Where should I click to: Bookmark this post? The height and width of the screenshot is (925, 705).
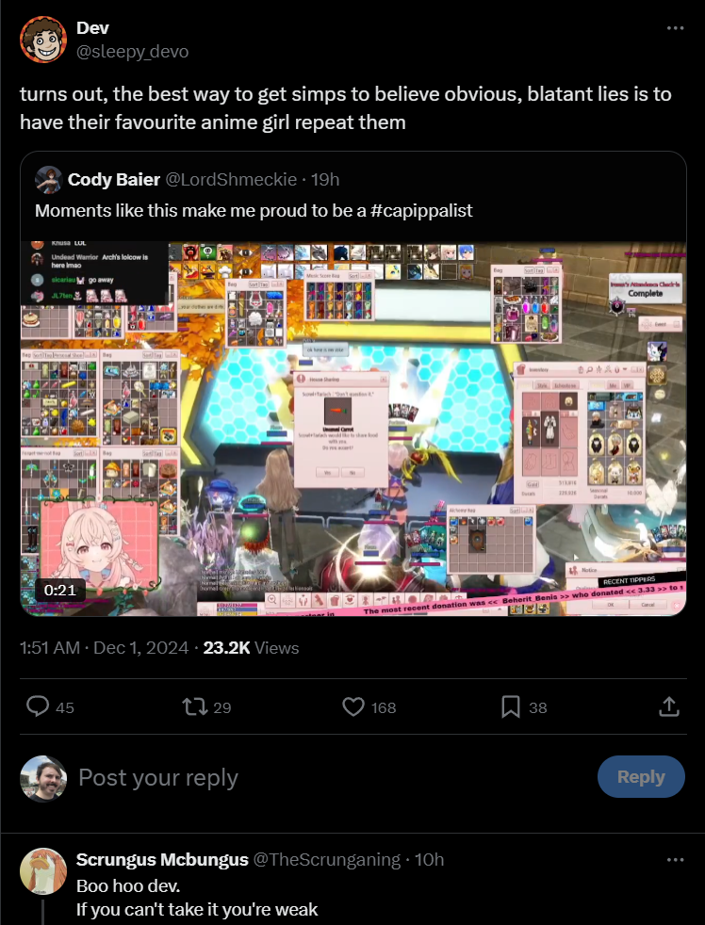[510, 706]
